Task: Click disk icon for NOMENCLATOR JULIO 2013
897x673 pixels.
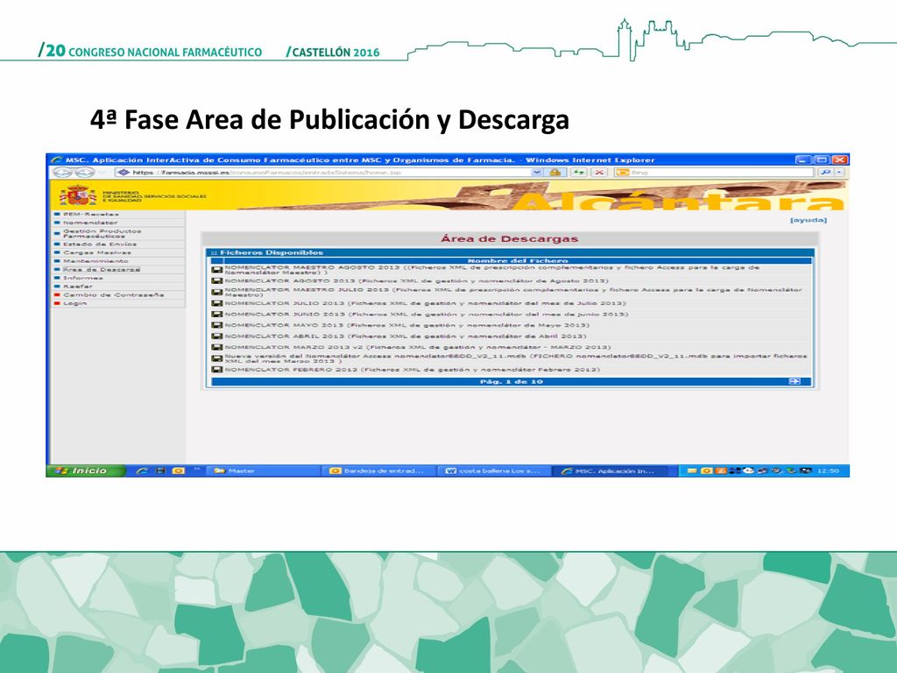Action: click(x=217, y=303)
